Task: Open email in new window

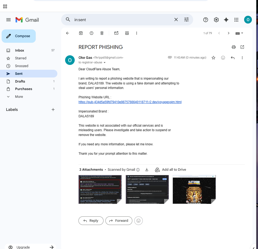Action: [242, 47]
